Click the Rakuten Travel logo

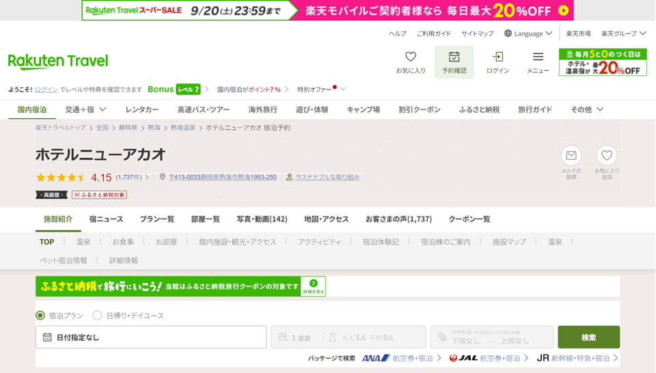click(x=58, y=61)
